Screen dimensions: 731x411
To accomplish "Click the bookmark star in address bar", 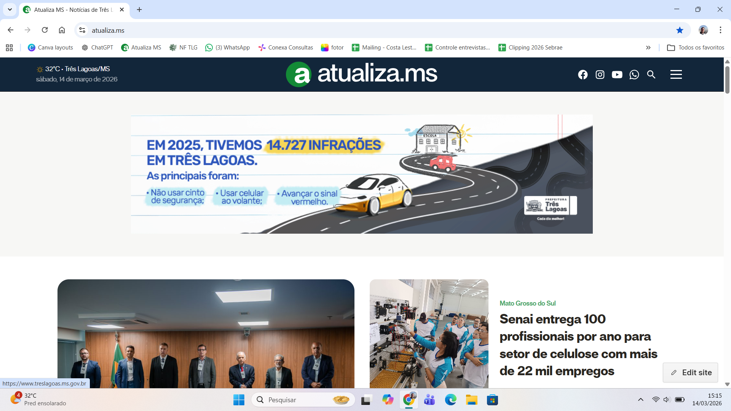I will (680, 30).
